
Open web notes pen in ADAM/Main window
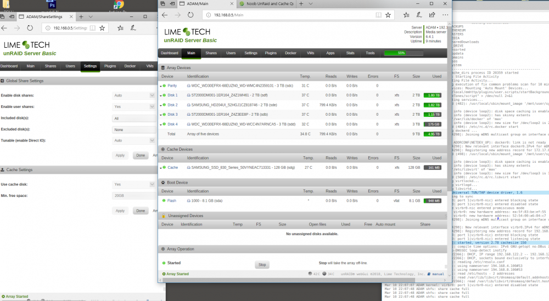click(419, 15)
